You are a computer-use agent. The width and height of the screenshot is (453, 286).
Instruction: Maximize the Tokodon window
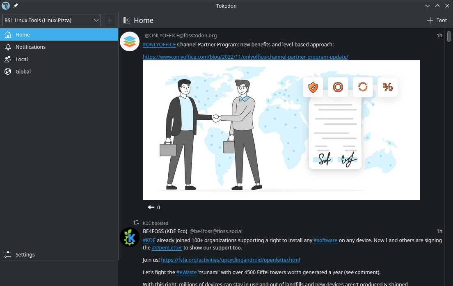click(x=437, y=6)
